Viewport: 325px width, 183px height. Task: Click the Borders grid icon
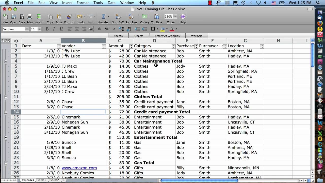153,29
